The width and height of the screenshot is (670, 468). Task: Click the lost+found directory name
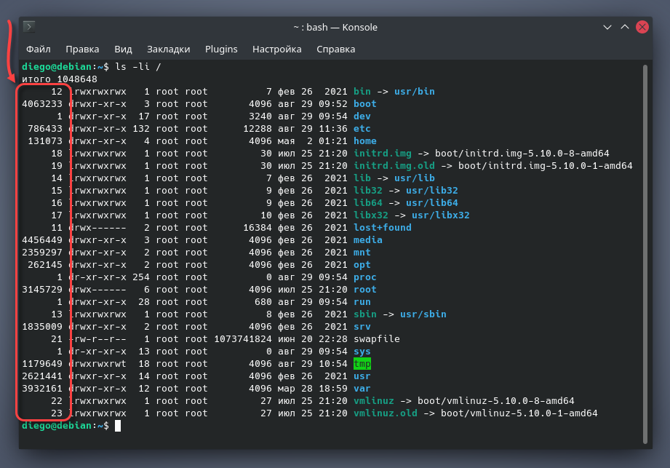(x=382, y=228)
